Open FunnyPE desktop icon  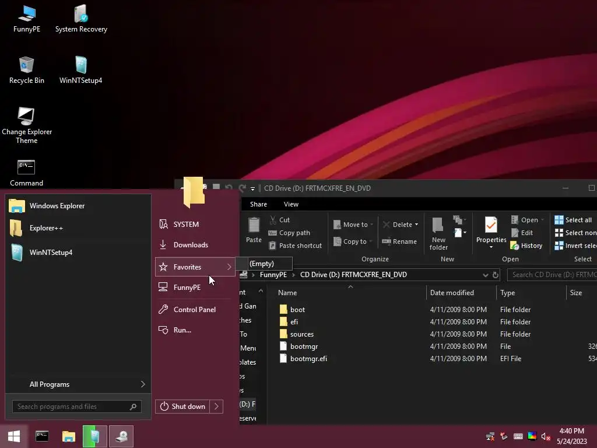point(27,19)
